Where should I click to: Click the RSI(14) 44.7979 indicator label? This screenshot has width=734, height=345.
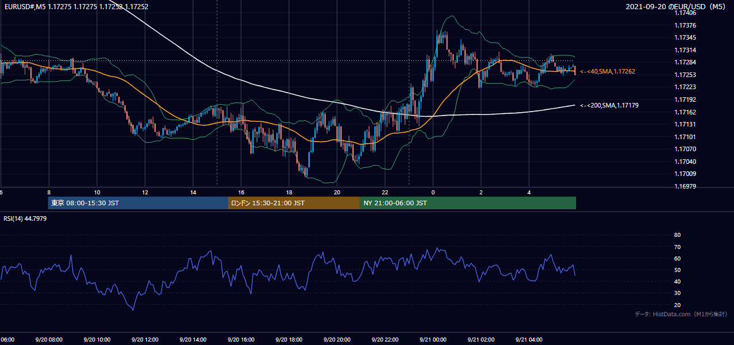[x=25, y=218]
